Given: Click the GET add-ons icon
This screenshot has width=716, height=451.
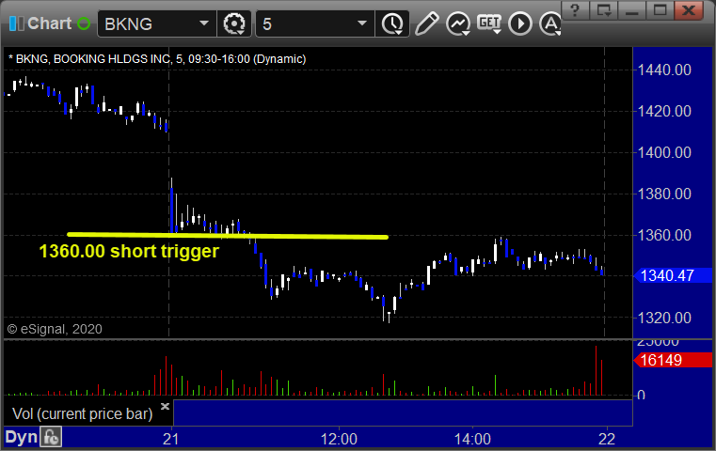Looking at the screenshot, I should click(489, 23).
